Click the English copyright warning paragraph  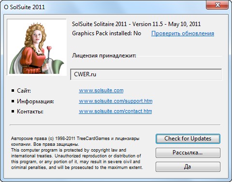[77, 159]
